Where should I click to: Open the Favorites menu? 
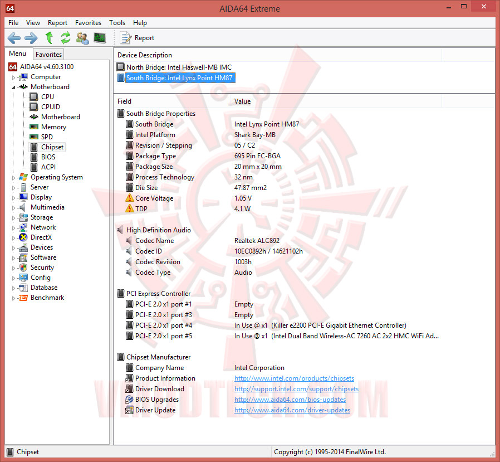point(89,23)
